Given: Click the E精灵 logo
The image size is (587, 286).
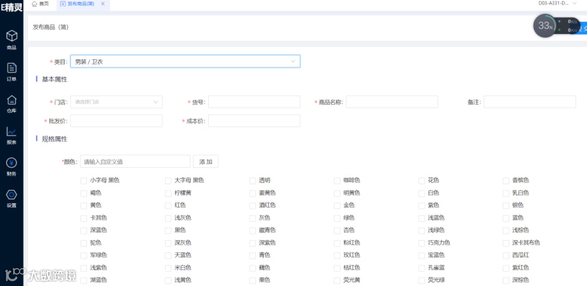Looking at the screenshot, I should (x=11, y=7).
